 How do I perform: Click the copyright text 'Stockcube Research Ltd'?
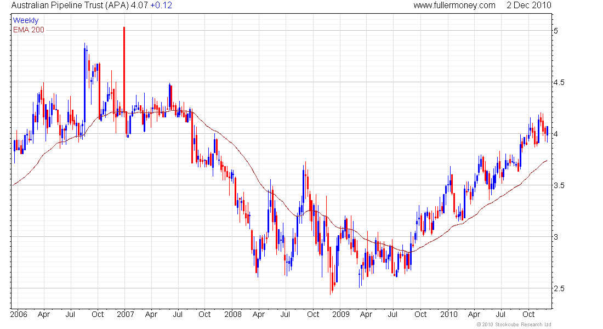[x=523, y=325]
